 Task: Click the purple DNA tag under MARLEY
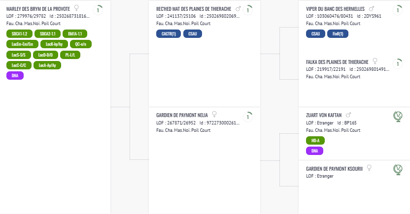[x=15, y=75]
